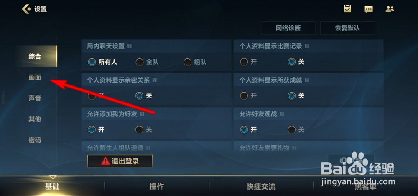Select 全队 for in-game chat setting
Viewport: 418px width, 196px height.
(147, 62)
